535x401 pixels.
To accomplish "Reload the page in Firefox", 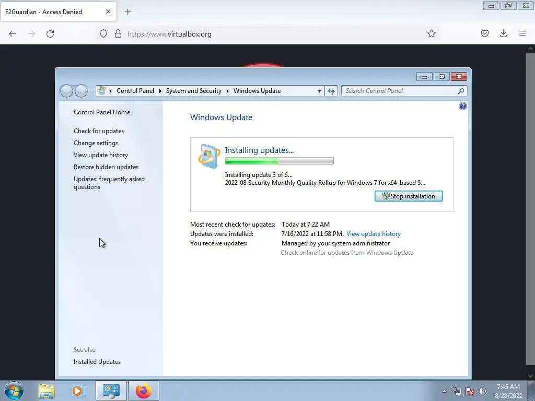I will [50, 34].
